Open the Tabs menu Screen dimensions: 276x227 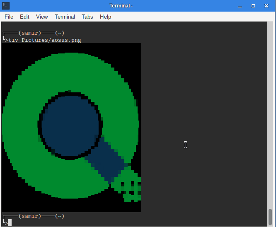[x=87, y=17]
